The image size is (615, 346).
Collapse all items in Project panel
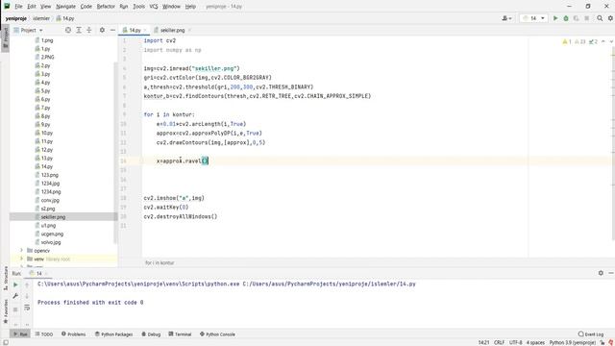89,30
